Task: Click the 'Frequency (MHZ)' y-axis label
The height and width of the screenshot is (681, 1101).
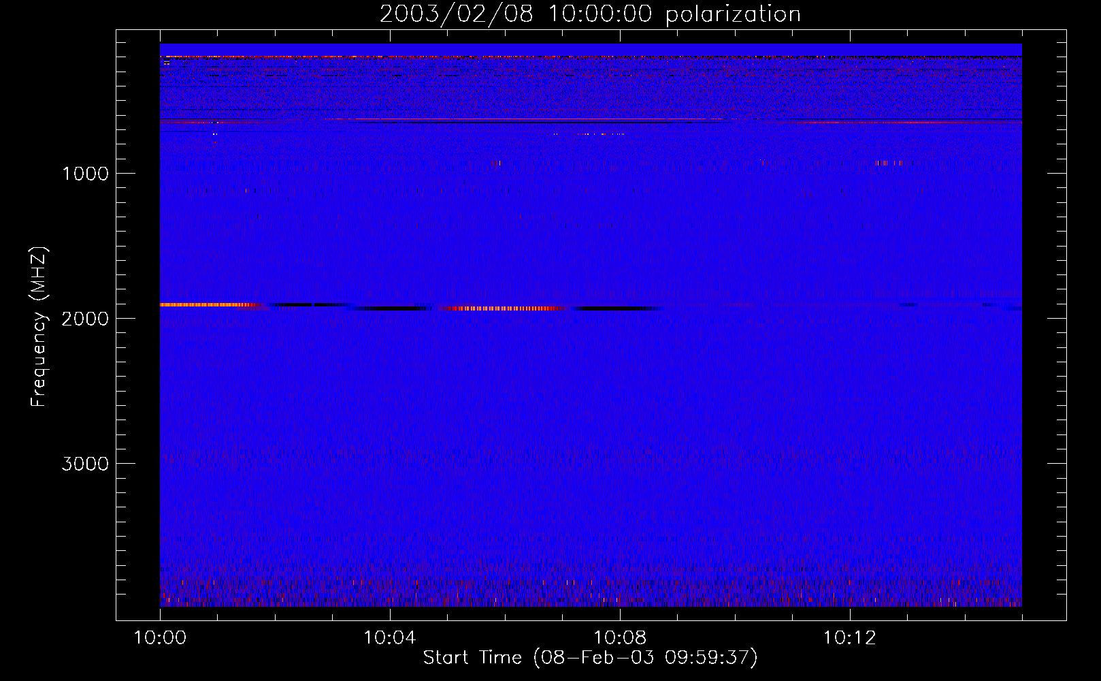Action: [39, 327]
